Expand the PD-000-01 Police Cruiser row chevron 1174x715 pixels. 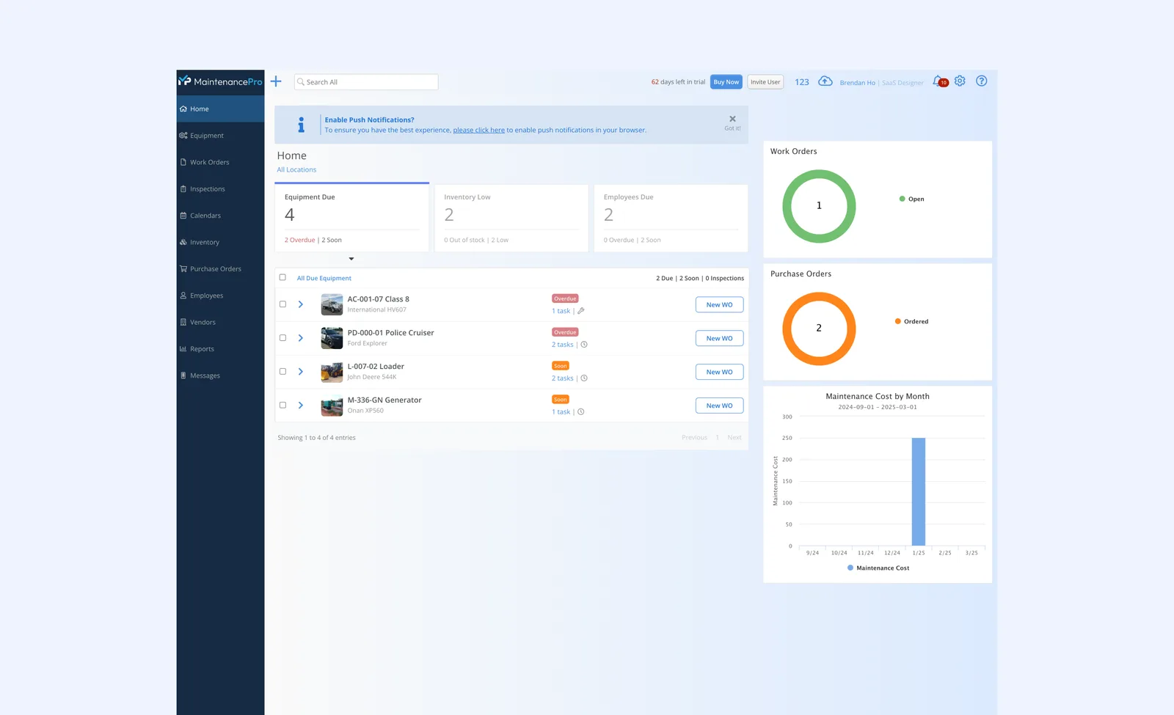(301, 338)
